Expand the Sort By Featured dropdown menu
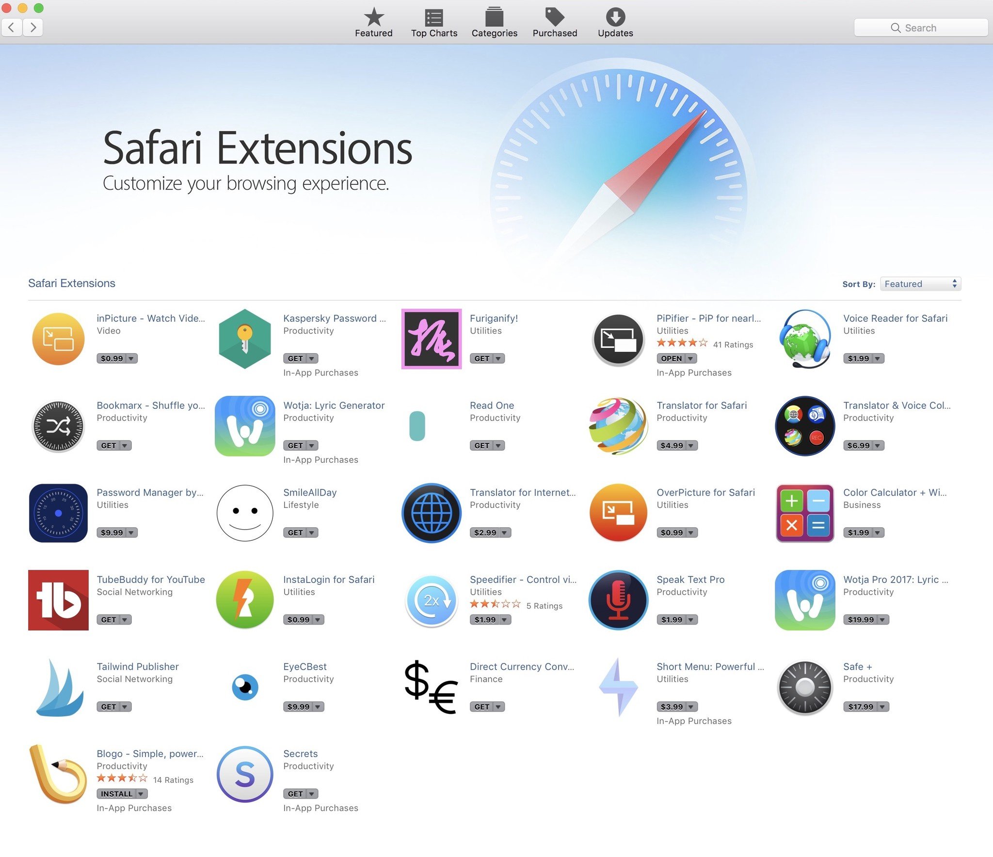The height and width of the screenshot is (857, 993). [x=919, y=283]
